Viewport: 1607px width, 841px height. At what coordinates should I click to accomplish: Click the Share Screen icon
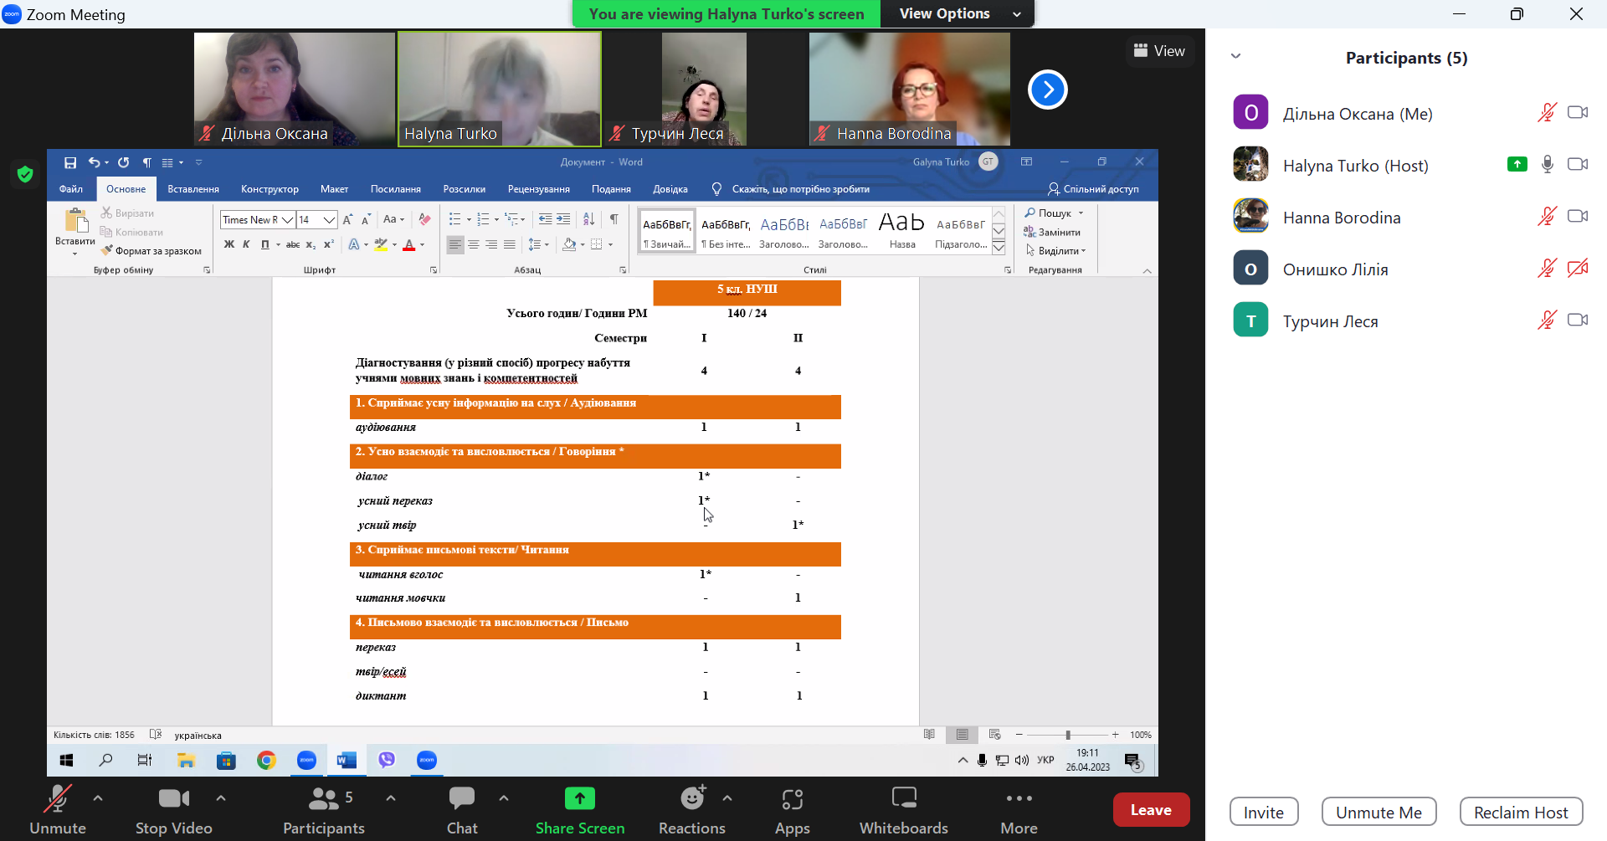(x=579, y=799)
